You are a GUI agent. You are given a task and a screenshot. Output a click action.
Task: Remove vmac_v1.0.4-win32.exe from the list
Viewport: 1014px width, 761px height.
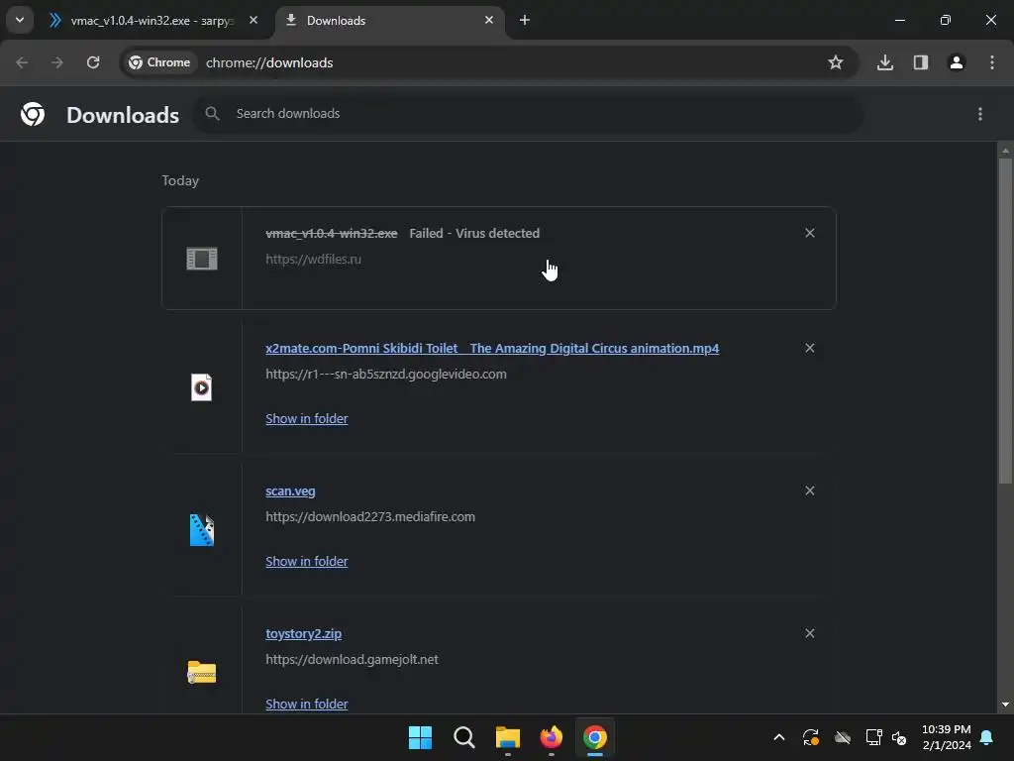pyautogui.click(x=810, y=233)
